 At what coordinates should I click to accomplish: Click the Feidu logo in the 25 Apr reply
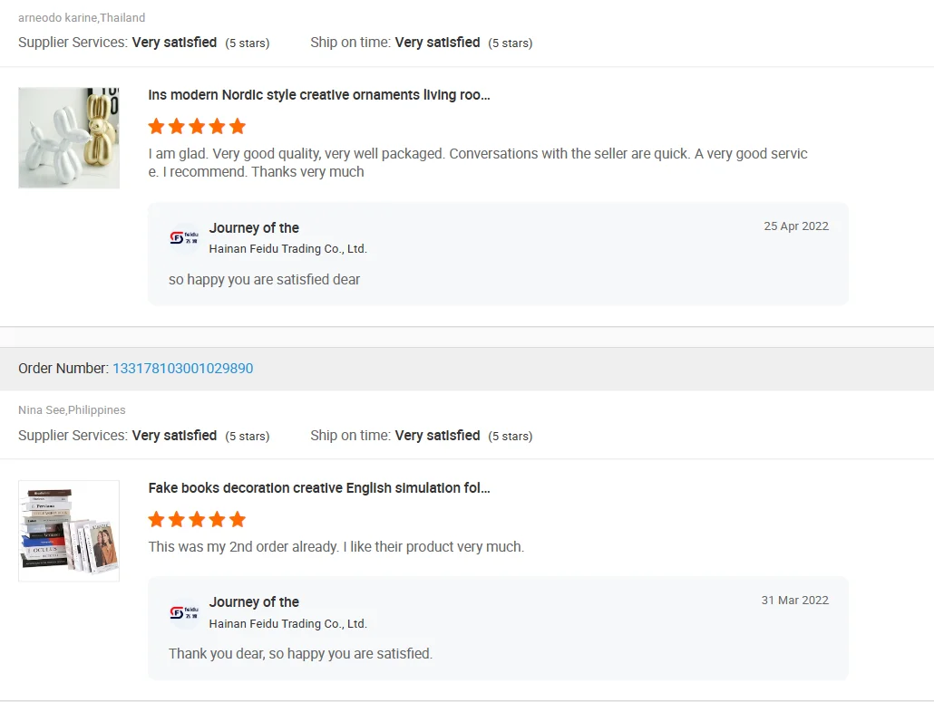[x=184, y=237]
